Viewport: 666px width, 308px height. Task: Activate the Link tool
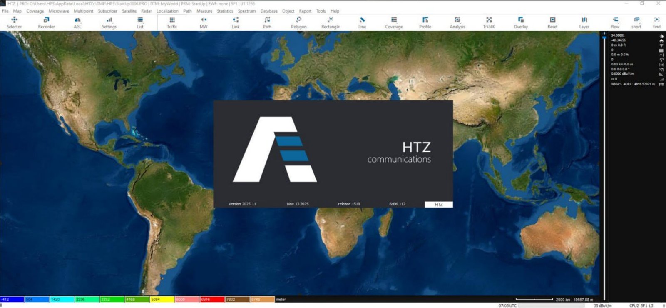[236, 23]
